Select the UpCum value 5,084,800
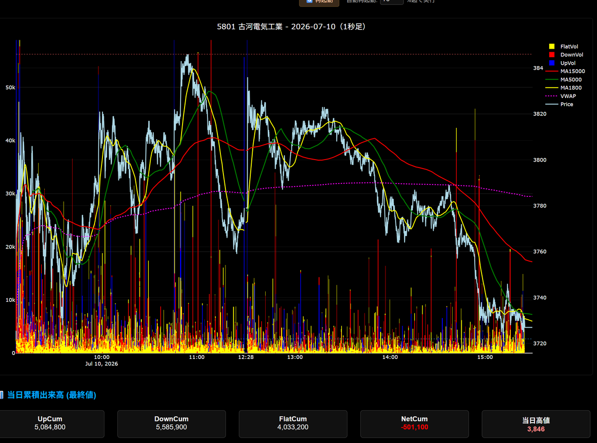This screenshot has width=597, height=443. click(x=50, y=427)
